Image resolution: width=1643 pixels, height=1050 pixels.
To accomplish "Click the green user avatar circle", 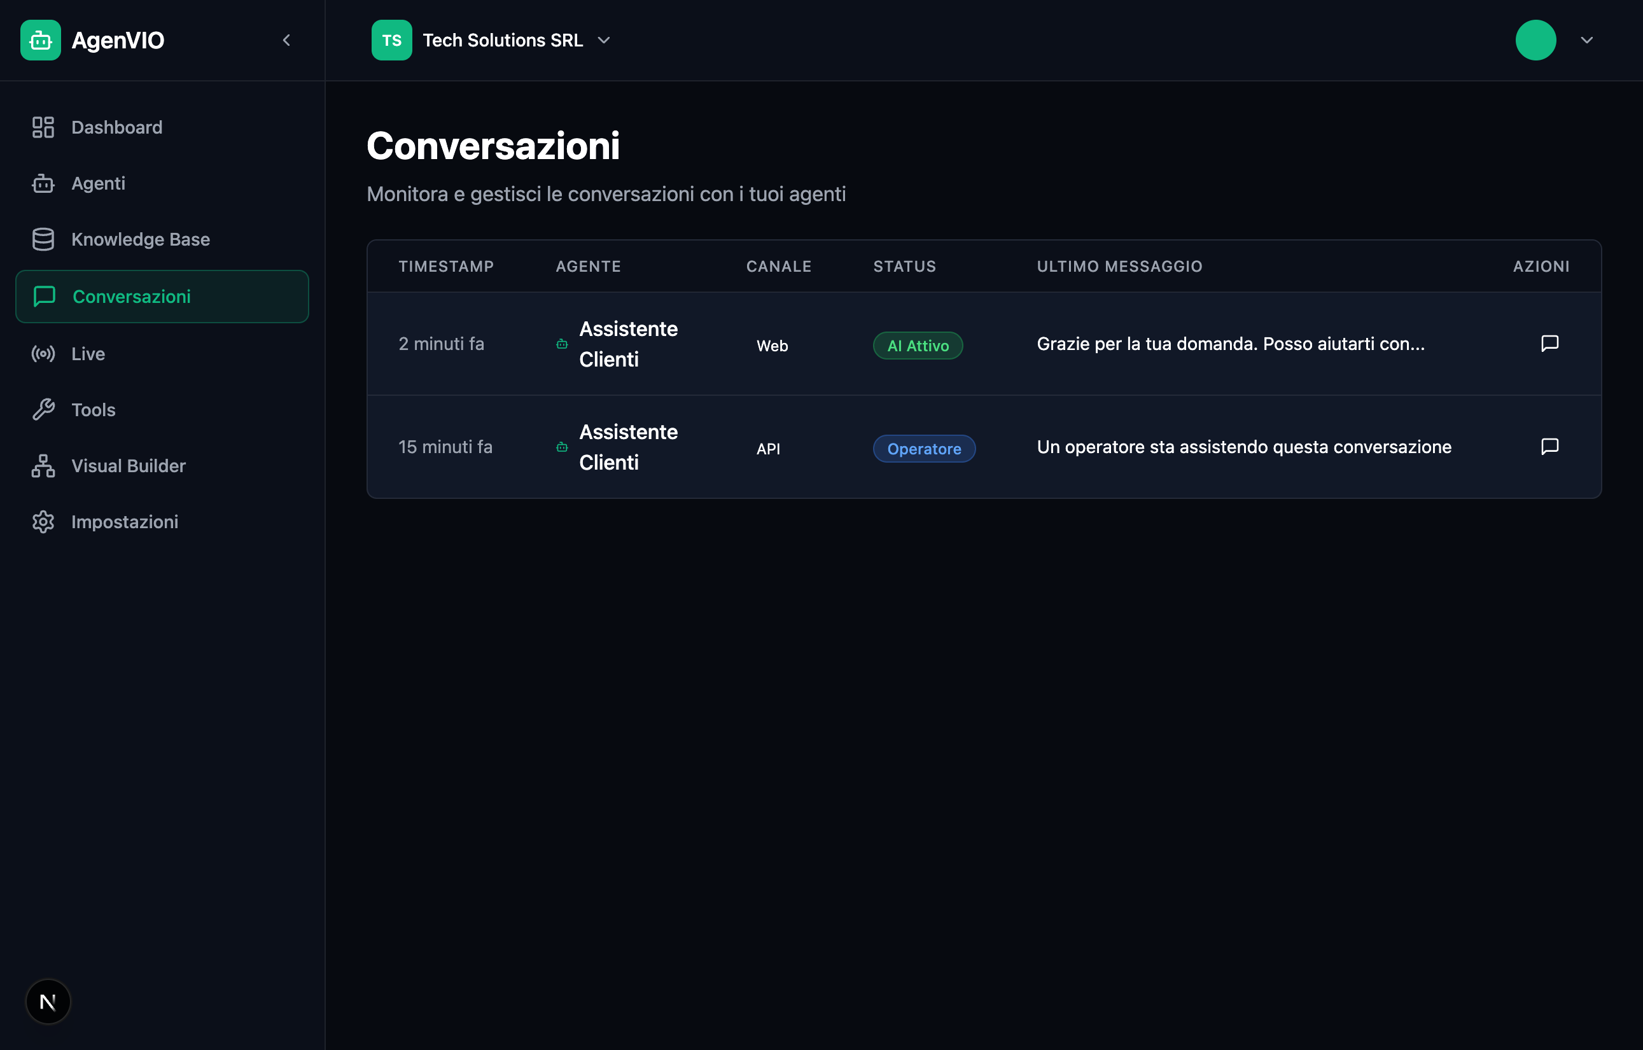I will (1535, 40).
